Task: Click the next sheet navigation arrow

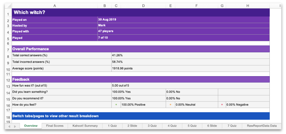Action: pos(15,126)
